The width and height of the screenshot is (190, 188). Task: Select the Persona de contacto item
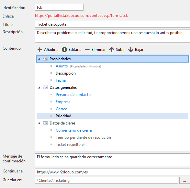click(73, 95)
